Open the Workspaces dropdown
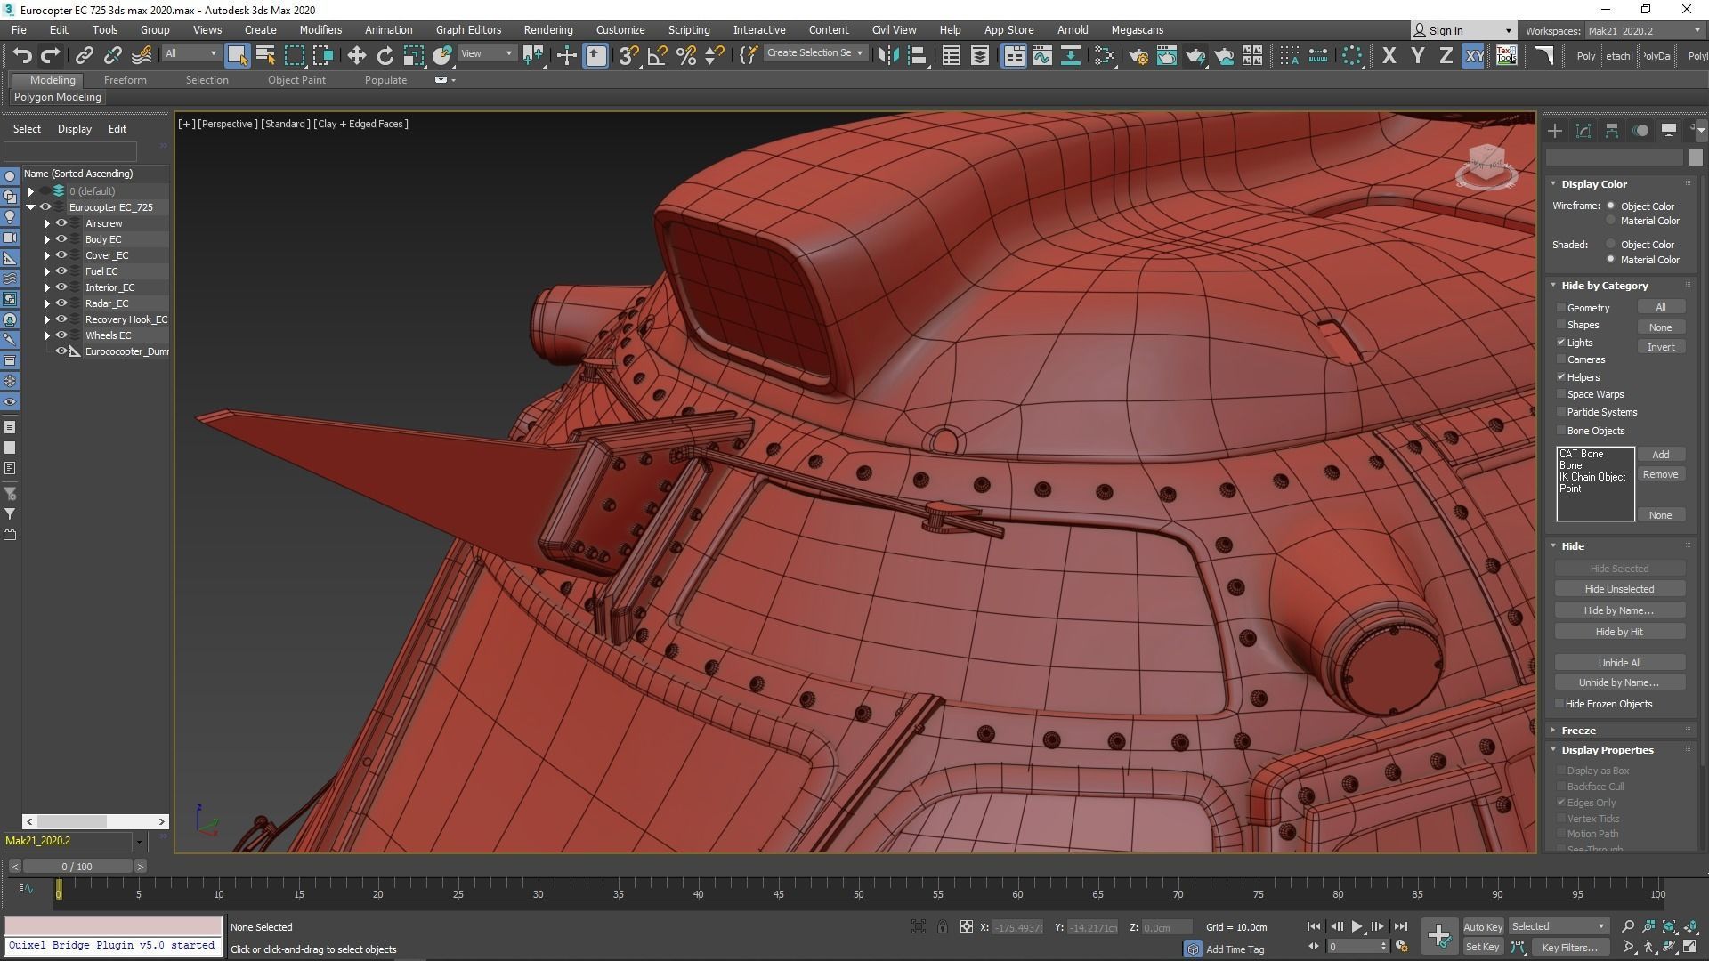This screenshot has width=1709, height=961. pos(1644,30)
